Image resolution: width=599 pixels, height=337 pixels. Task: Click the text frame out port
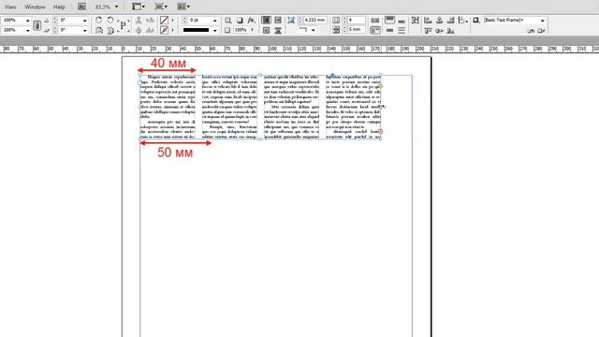(380, 131)
